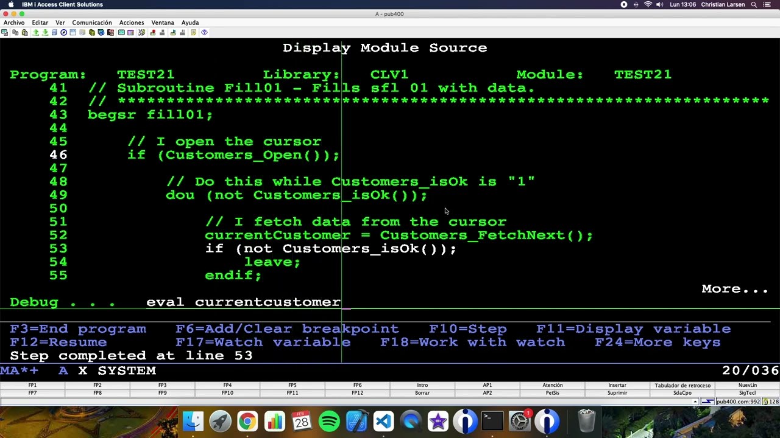Click the line 'currentCustomer = Customers_FetchNext();'

coord(399,235)
